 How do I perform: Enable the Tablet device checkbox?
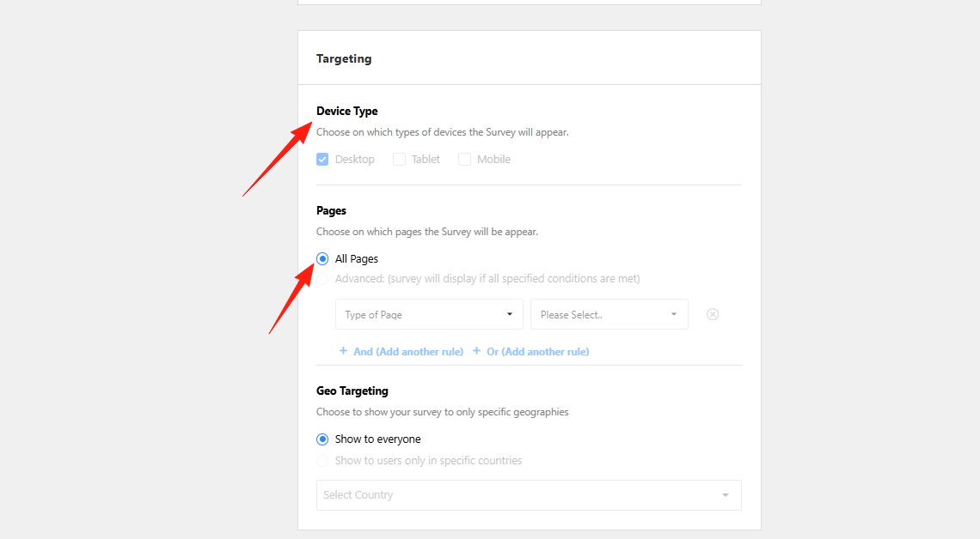(399, 160)
